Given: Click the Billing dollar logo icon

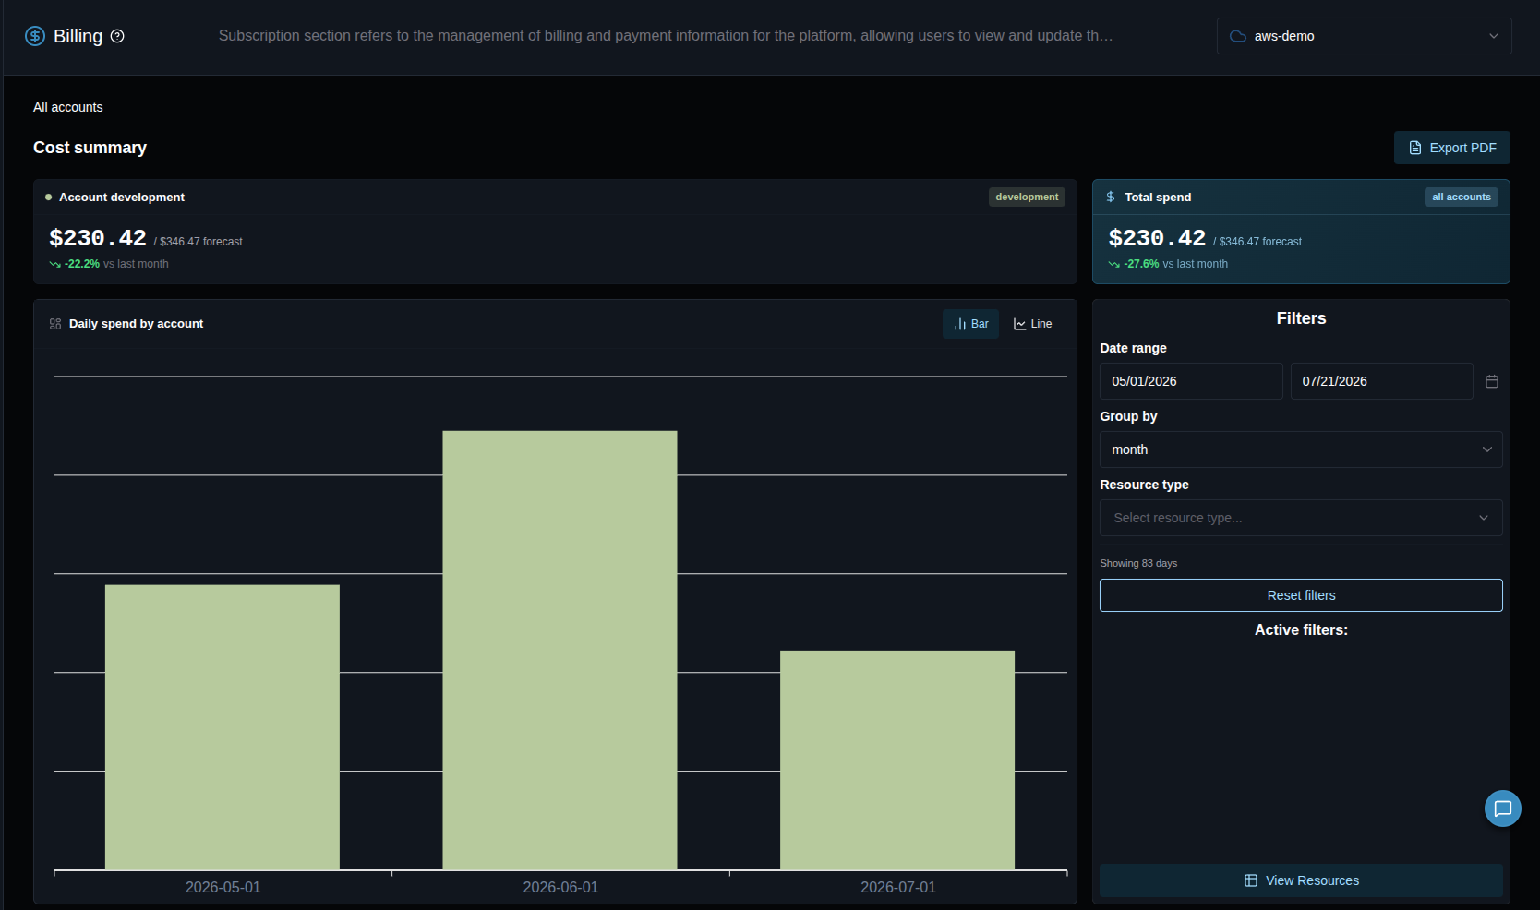Looking at the screenshot, I should tap(35, 36).
